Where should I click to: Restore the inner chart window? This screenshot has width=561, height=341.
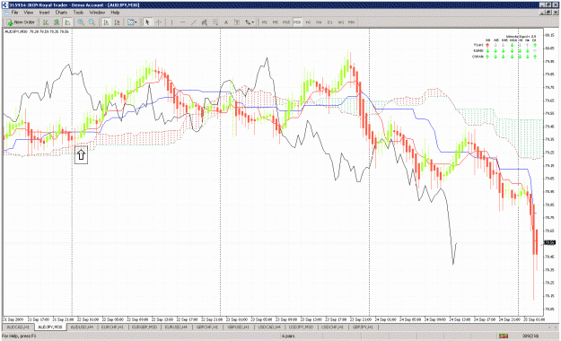(x=549, y=13)
